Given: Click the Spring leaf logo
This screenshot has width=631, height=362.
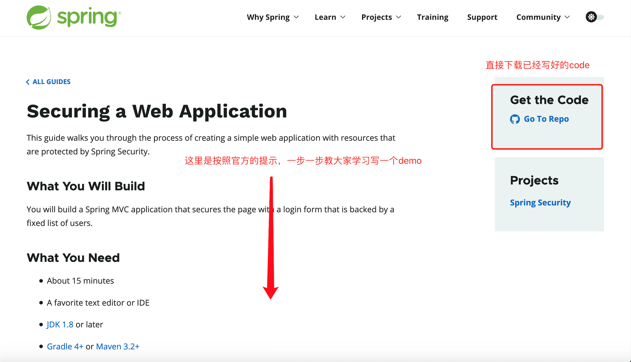Looking at the screenshot, I should (39, 17).
